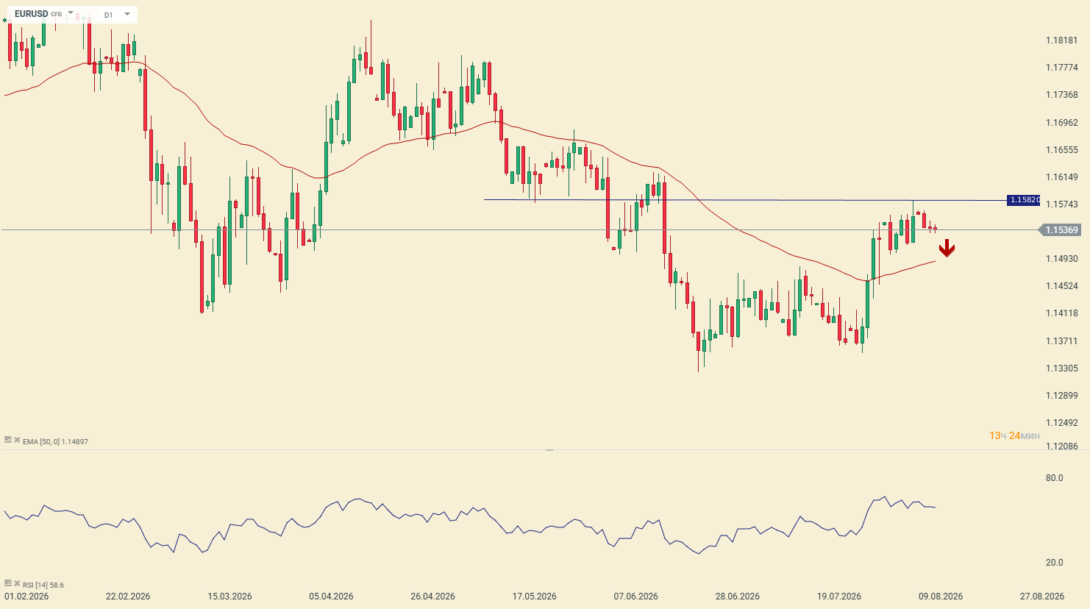Viewport: 1090px width, 609px height.
Task: Open EMA indicator settings icon
Action: coord(8,440)
